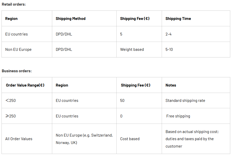232x157 pixels.
Task: Select the "Shipping Method" column header
Action: click(71, 19)
